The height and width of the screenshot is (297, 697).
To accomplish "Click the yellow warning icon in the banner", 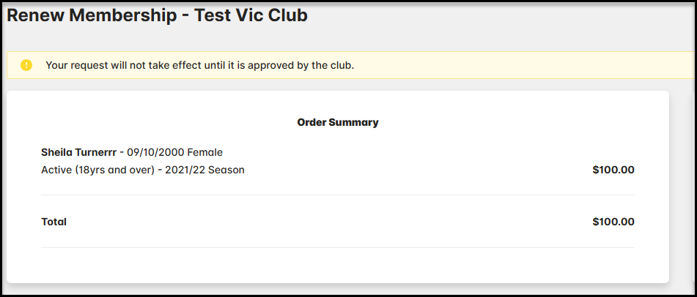I will (x=26, y=65).
